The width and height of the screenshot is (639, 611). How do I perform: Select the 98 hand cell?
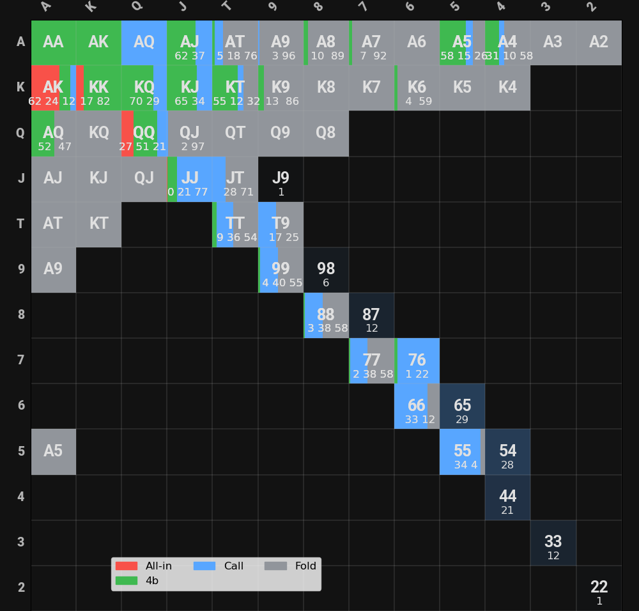tap(326, 270)
